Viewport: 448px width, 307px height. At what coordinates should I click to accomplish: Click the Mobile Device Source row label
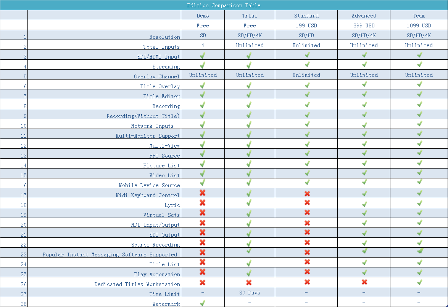point(149,185)
